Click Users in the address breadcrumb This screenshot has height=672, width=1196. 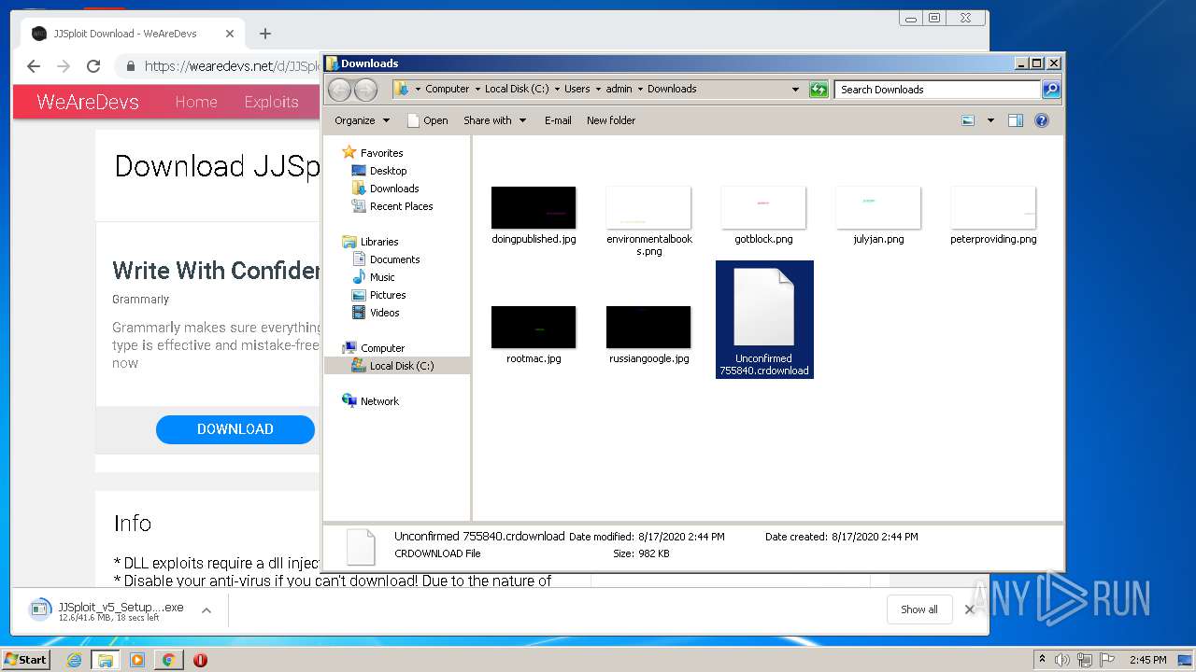pos(577,90)
